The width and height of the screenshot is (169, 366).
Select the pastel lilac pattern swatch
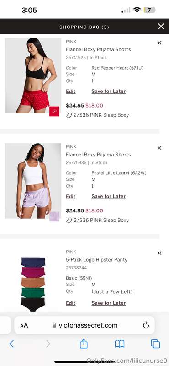[54, 216]
